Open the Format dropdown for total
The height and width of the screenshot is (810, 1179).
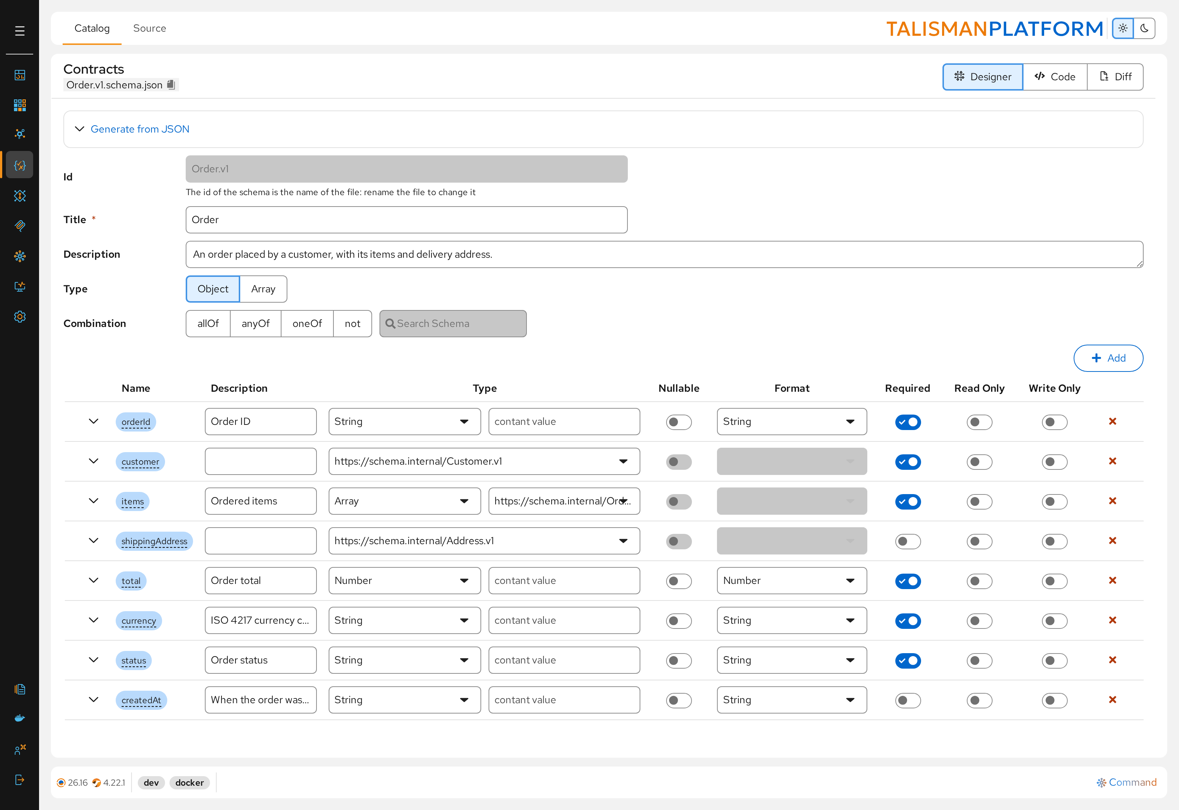791,581
